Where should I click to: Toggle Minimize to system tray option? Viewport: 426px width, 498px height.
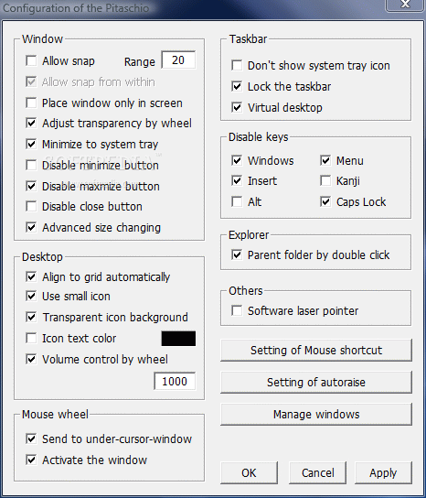pyautogui.click(x=31, y=144)
